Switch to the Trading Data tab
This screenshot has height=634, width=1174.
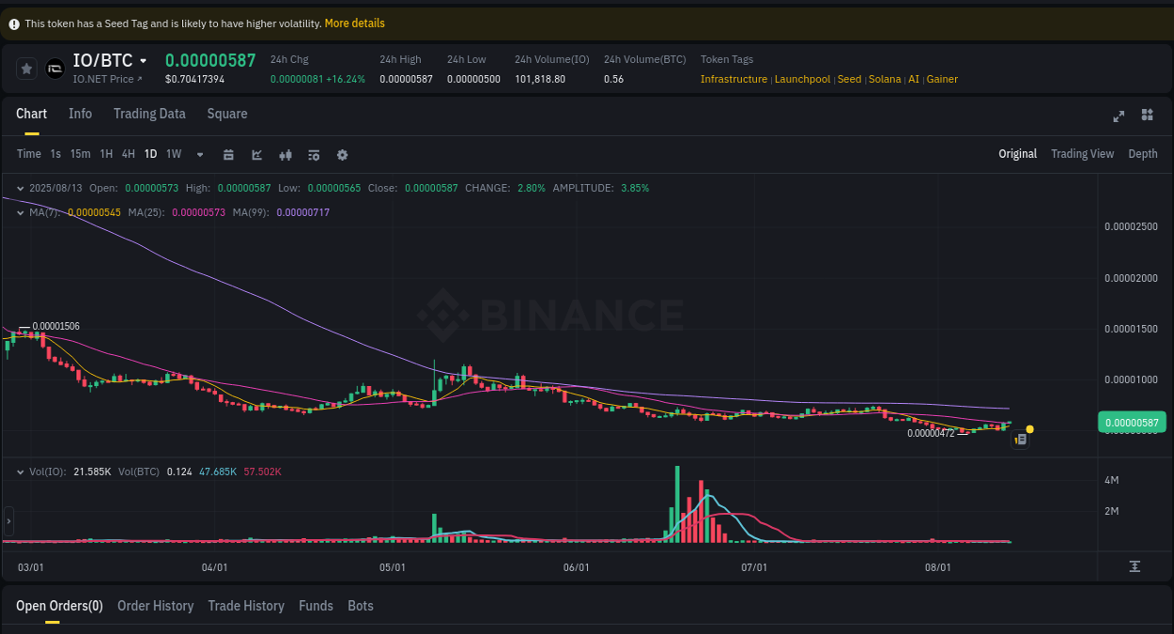tap(149, 114)
